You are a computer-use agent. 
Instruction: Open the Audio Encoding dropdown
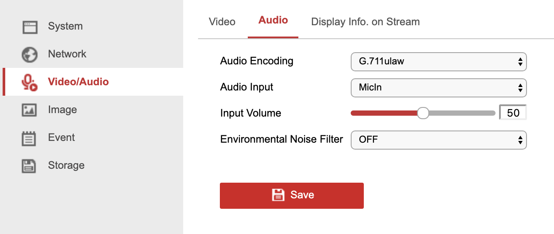438,62
